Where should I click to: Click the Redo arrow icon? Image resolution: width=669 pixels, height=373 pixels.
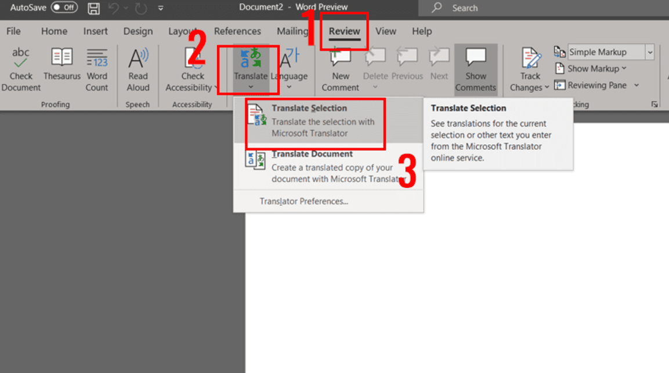point(141,8)
